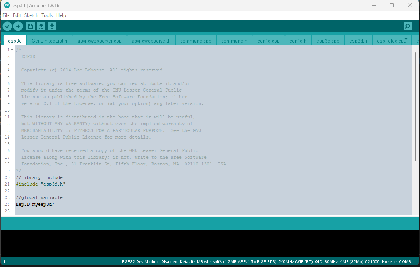The height and width of the screenshot is (267, 420).
Task: Click line 24 declaring Esp3D myesp3d
Action: point(35,204)
